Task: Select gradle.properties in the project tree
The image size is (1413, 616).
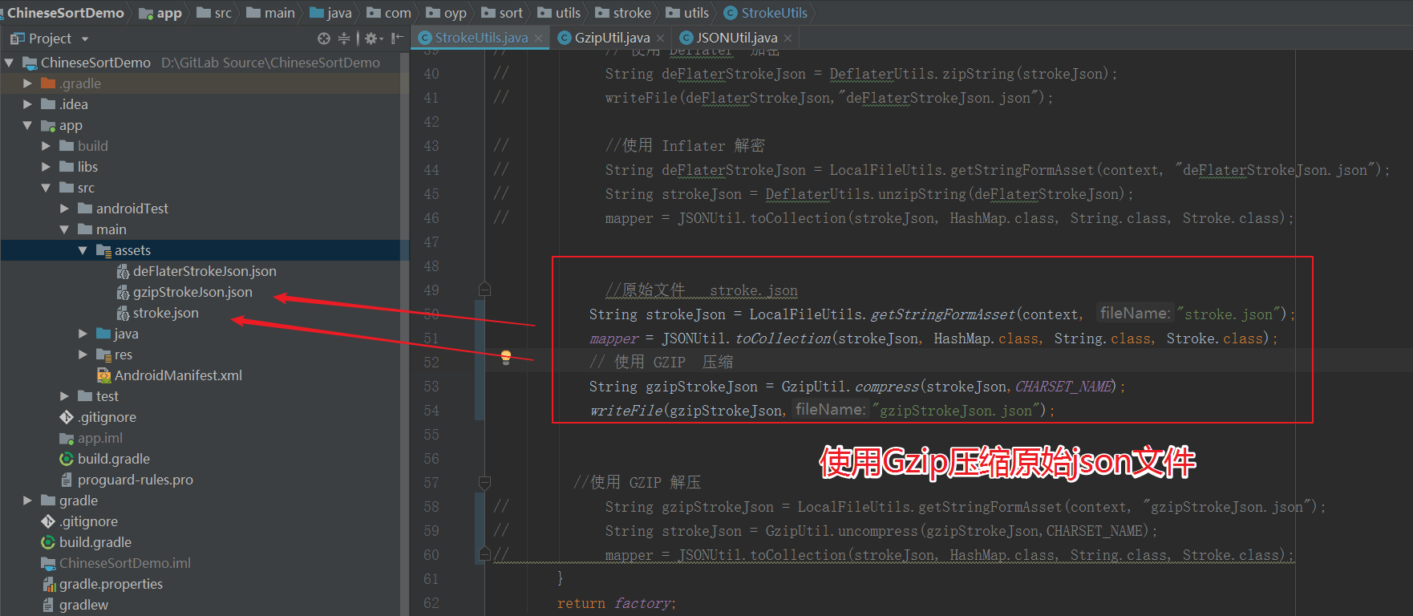Action: tap(111, 584)
